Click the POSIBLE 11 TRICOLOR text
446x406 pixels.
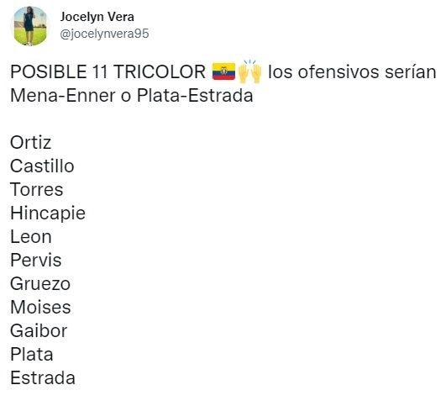tap(108, 71)
